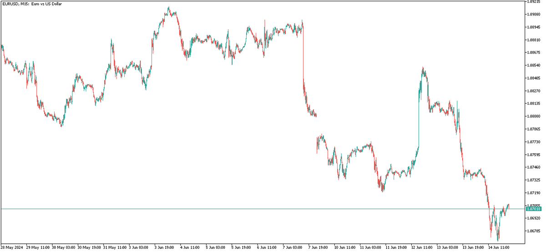Click the 1.08135 price axis label
The width and height of the screenshot is (546, 252).
click(x=534, y=103)
